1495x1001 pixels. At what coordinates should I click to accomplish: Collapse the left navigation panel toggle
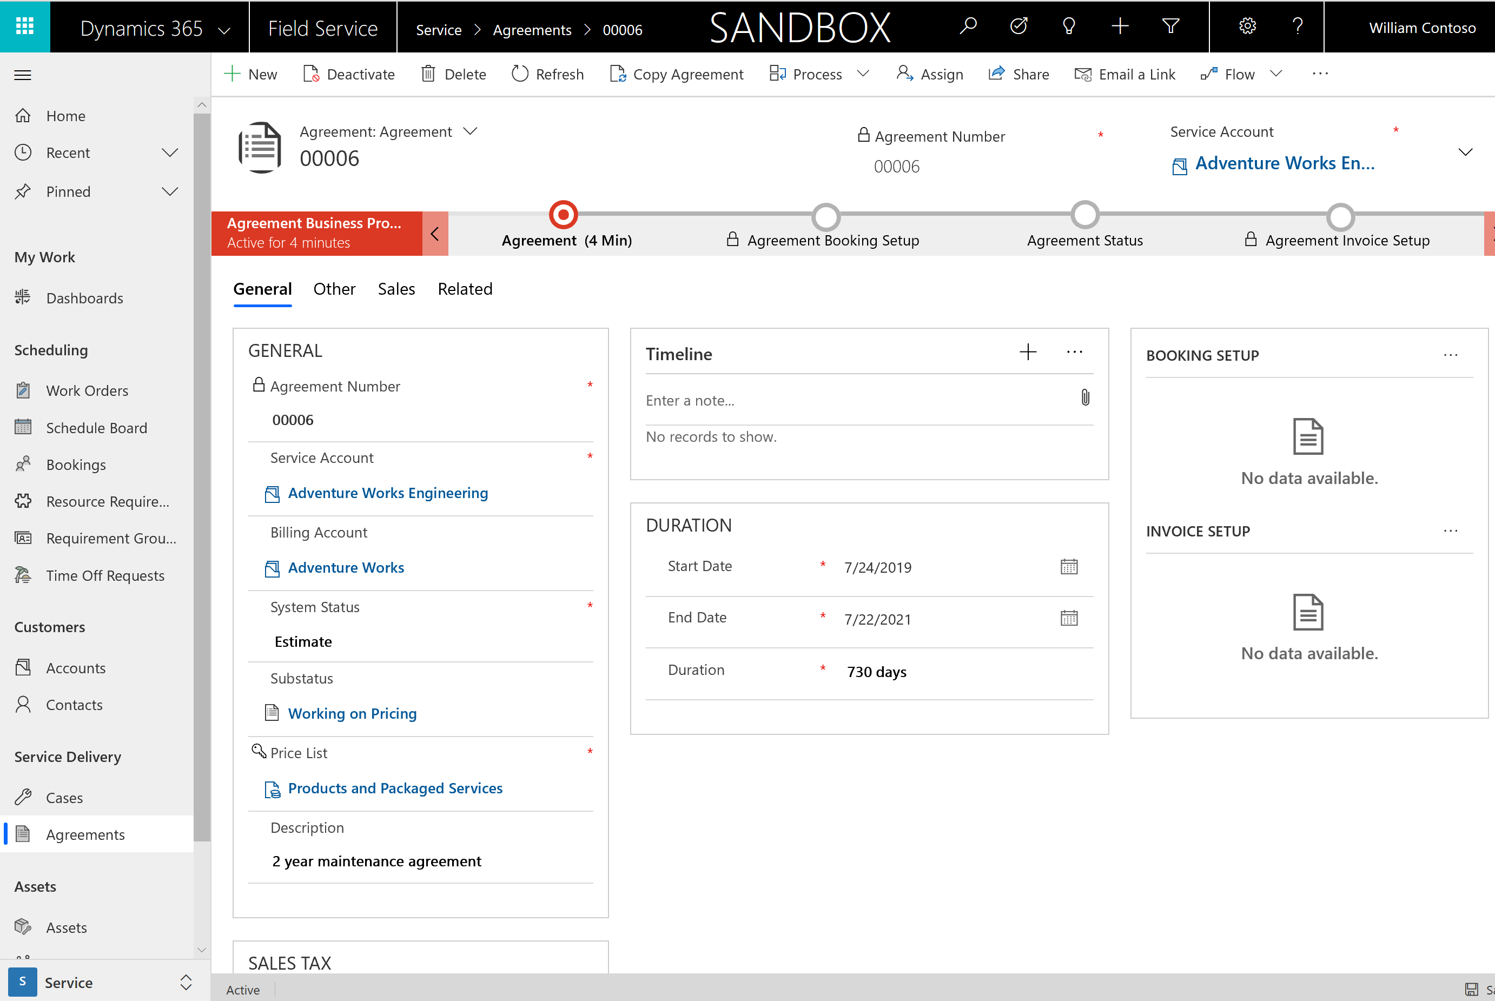pyautogui.click(x=23, y=75)
